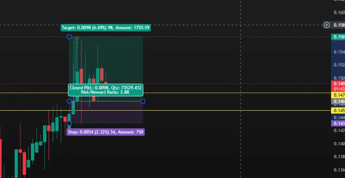Select the top-left target handle of position
The width and height of the screenshot is (345, 178).
click(x=69, y=36)
